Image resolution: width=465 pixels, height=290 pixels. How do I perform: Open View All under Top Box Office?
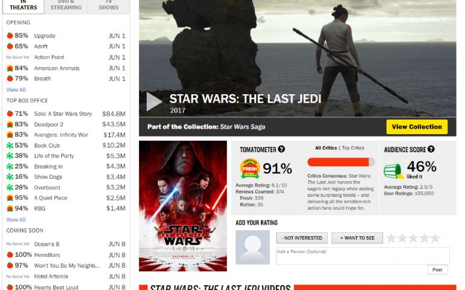point(16,220)
